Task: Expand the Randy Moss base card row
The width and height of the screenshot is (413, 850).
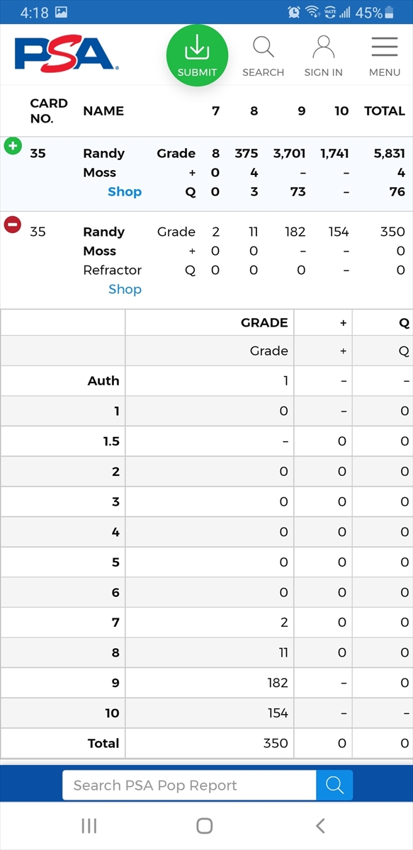Action: pos(13,147)
